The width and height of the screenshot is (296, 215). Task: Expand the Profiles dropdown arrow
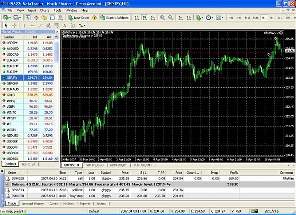pos(20,18)
